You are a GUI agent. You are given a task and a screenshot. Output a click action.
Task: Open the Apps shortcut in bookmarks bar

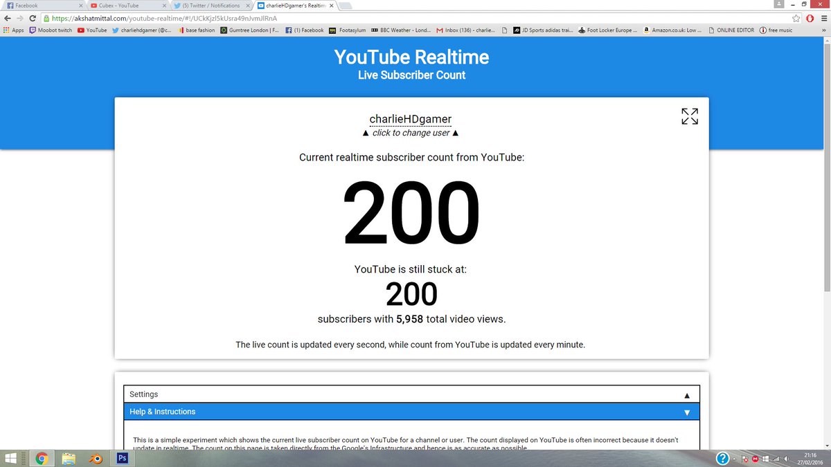(x=14, y=30)
